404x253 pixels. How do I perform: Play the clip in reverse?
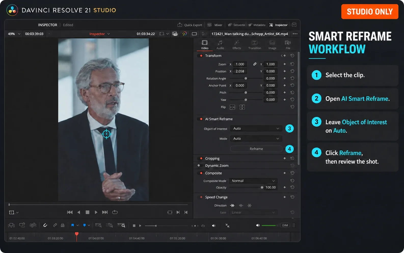(x=79, y=212)
